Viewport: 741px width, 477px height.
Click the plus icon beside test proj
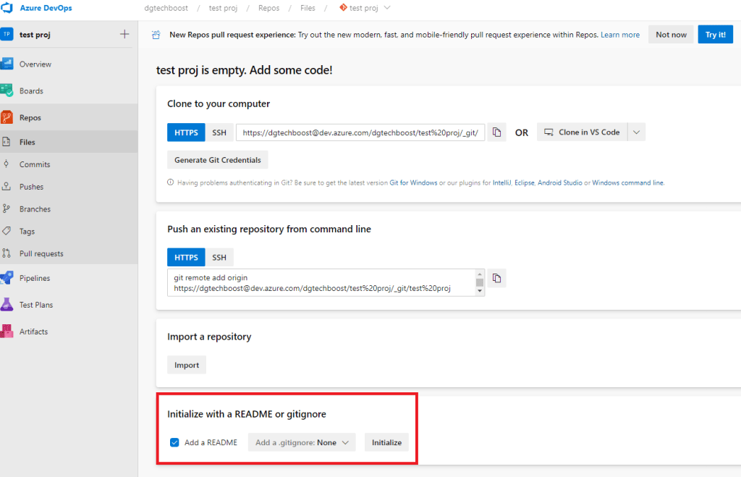tap(124, 34)
